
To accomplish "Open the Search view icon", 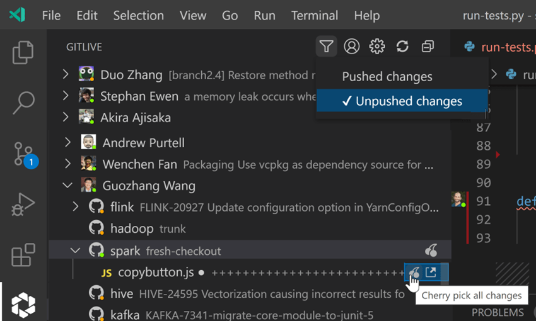I will (23, 103).
